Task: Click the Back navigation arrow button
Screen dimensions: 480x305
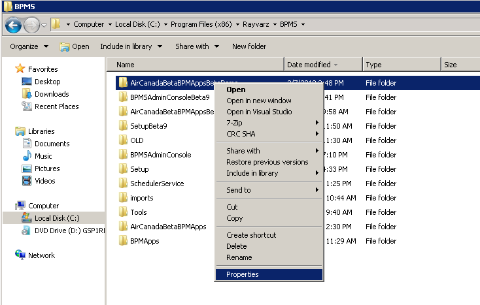Action: click(13, 25)
